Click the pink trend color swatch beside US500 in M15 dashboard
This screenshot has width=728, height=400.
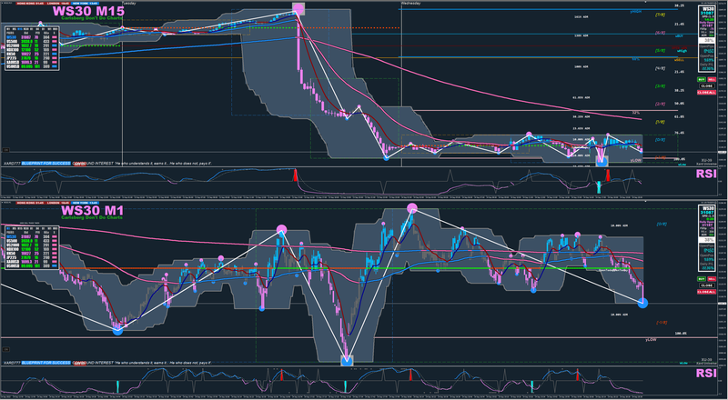55,41
